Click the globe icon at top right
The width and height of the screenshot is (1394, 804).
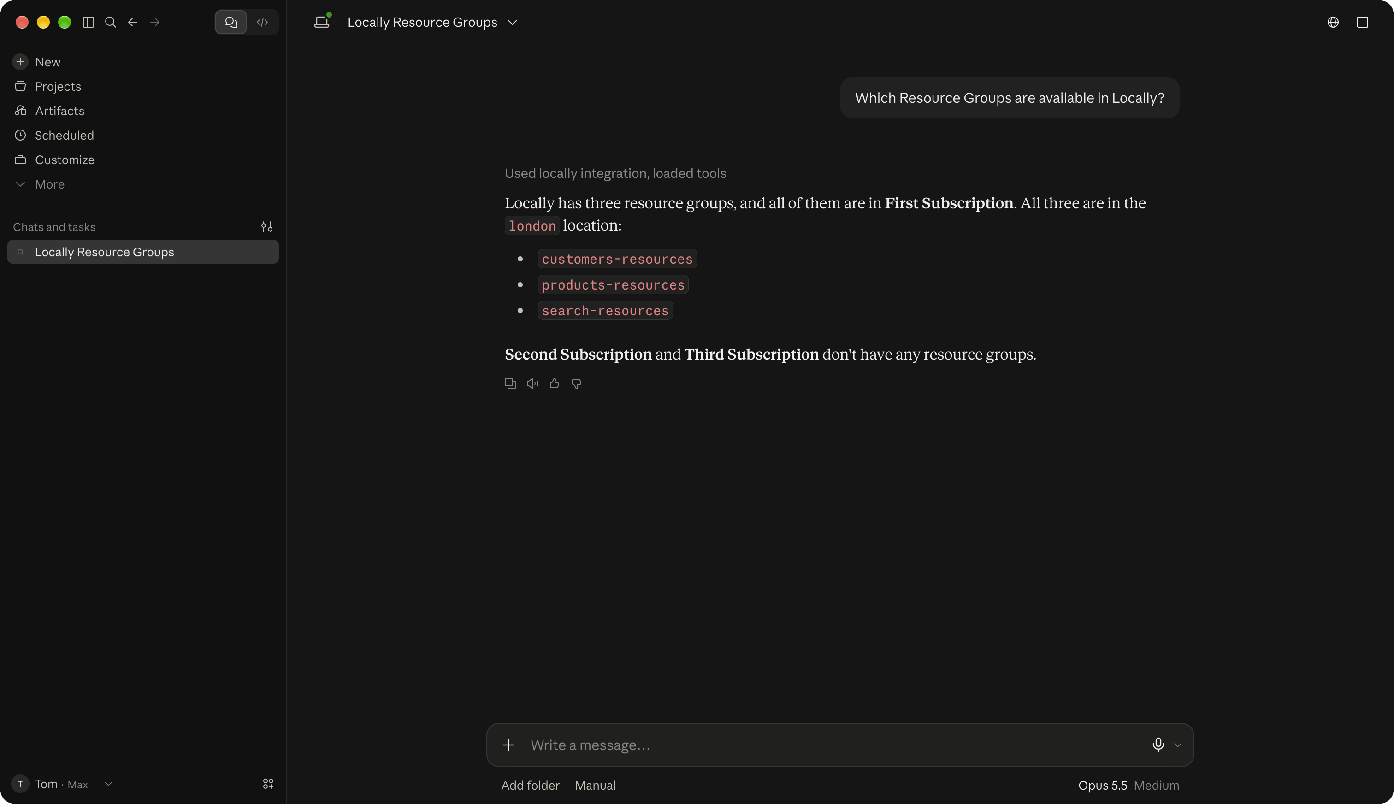(1333, 22)
